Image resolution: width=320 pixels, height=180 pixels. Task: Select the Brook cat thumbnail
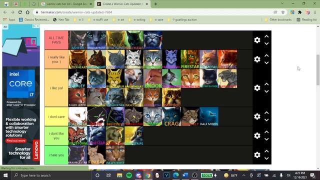(x=152, y=78)
